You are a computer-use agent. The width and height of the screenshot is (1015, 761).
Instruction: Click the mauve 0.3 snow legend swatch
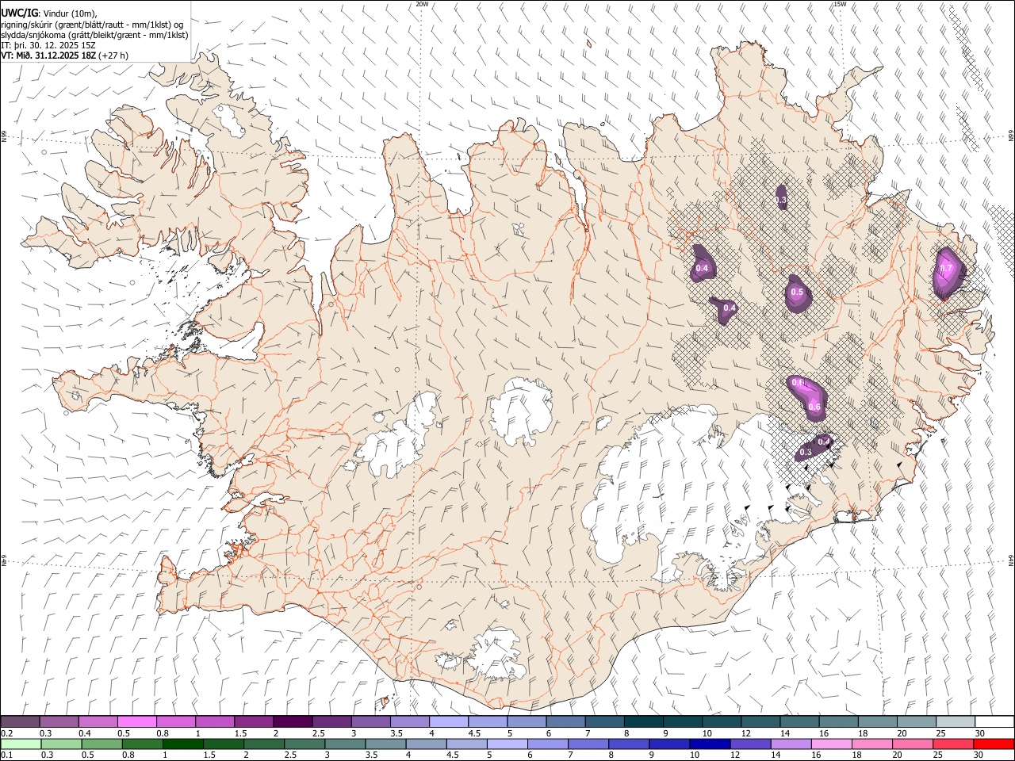59,721
